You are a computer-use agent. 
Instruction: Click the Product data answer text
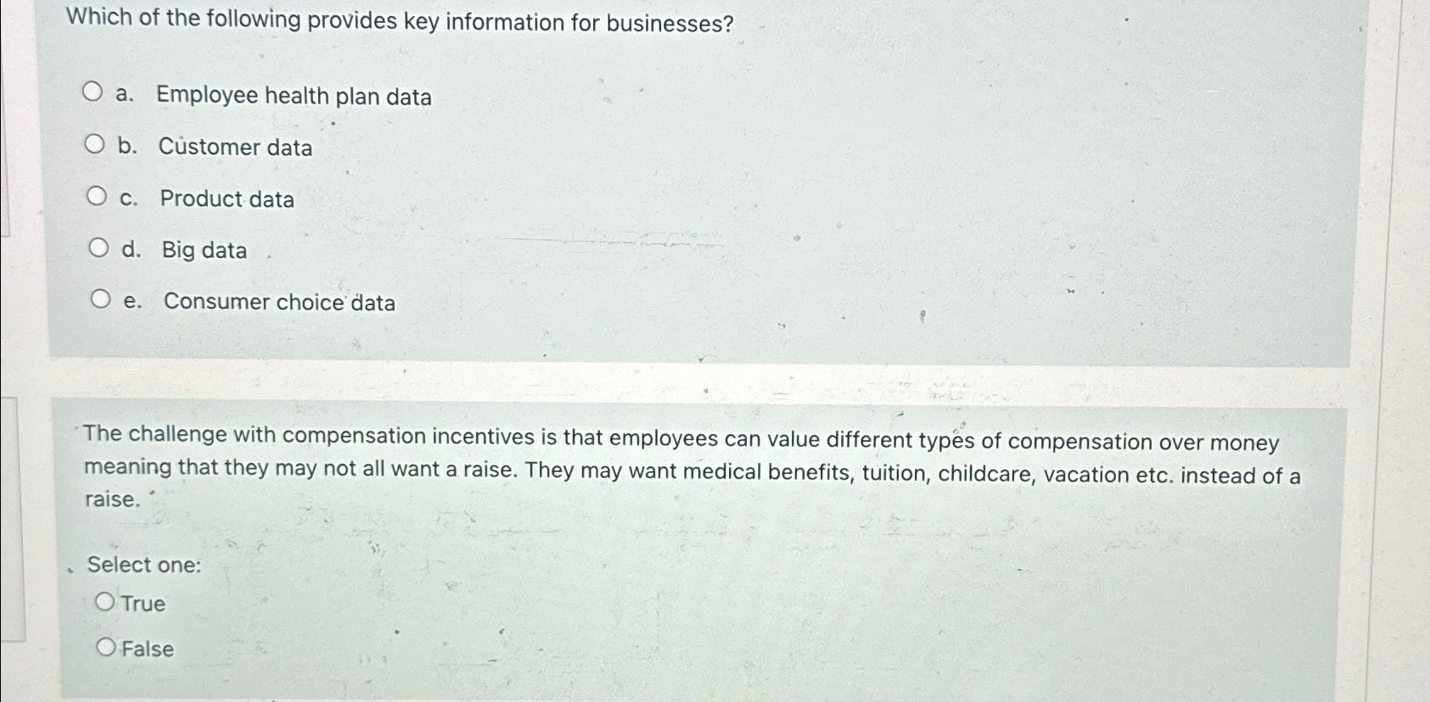(226, 200)
